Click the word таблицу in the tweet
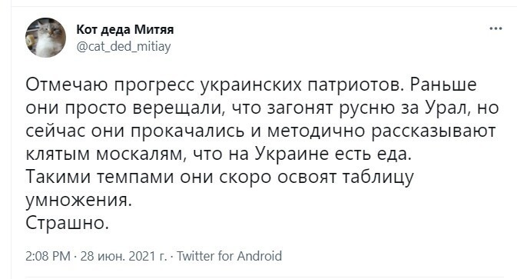The height and width of the screenshot is (279, 517). point(377,177)
